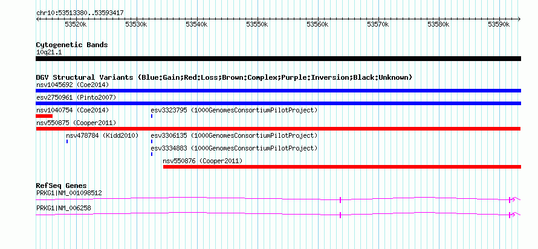The image size is (538, 249).
Task: Click the 53530k ruler tick label
Action: coord(136,24)
